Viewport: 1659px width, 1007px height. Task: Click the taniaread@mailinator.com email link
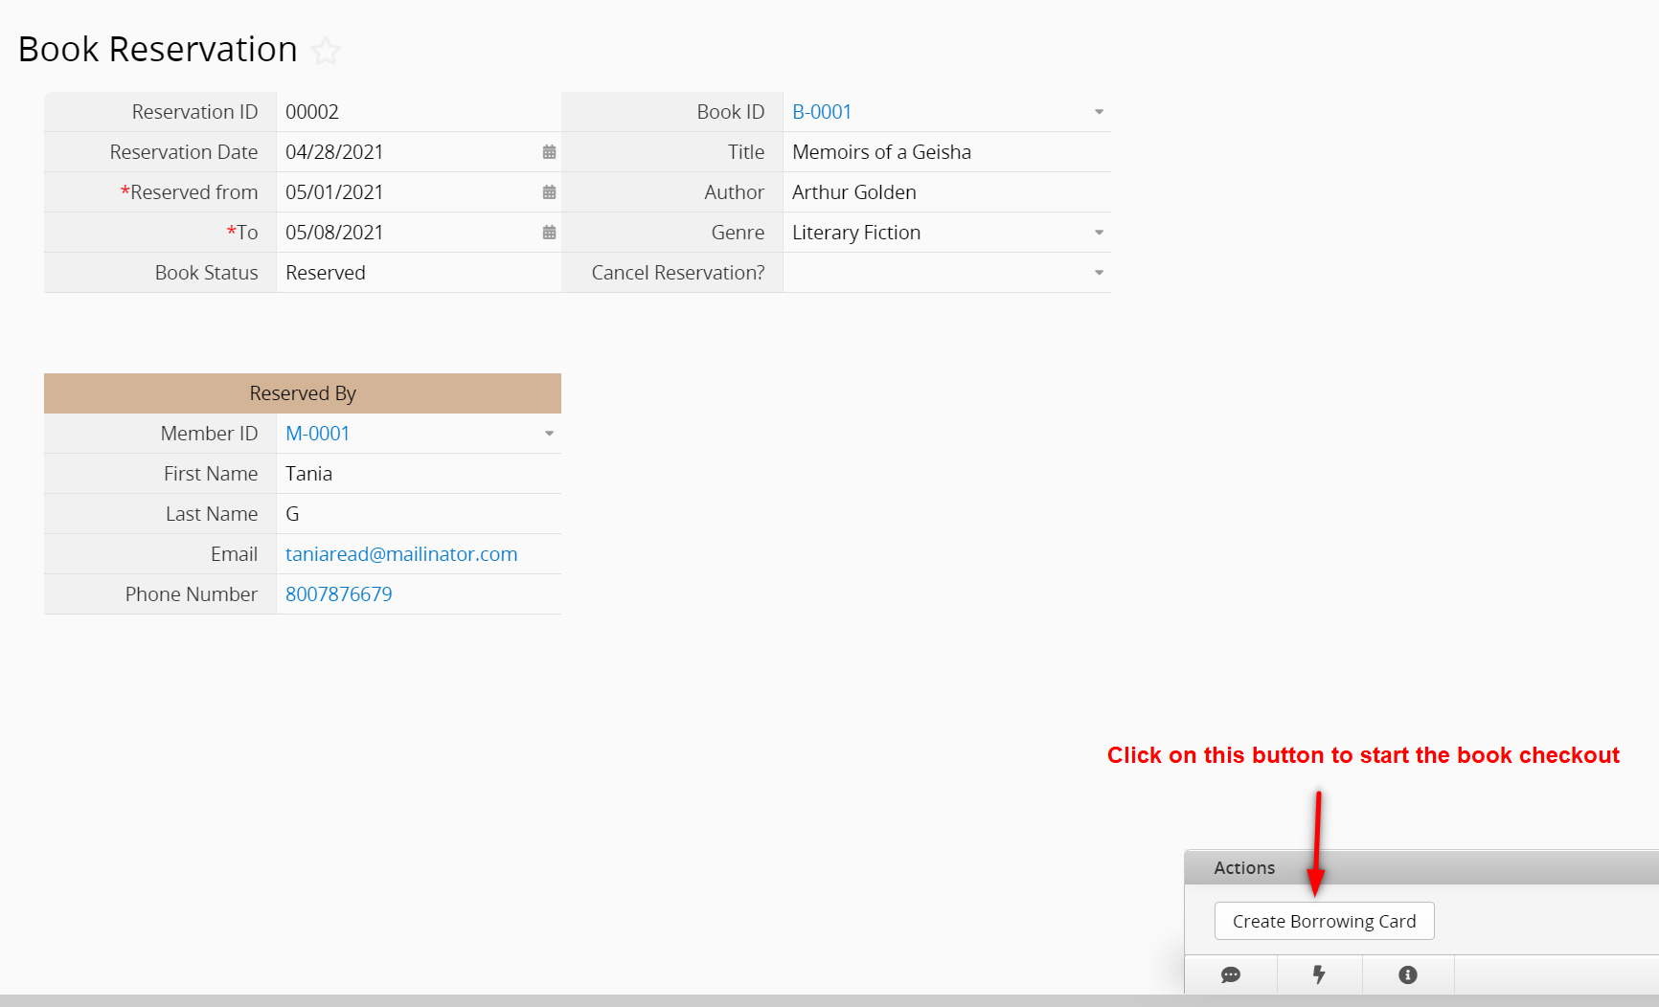click(401, 554)
